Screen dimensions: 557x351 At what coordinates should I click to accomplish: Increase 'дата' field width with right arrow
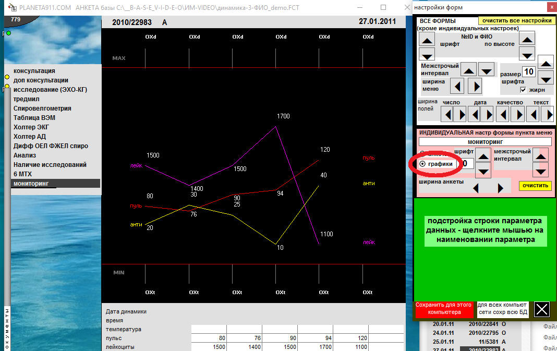click(489, 114)
